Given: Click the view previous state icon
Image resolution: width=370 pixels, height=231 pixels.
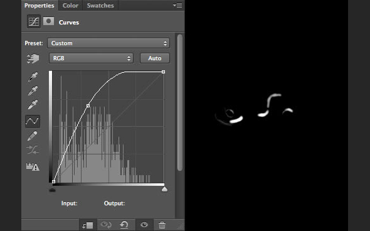Looking at the screenshot, I should 106,224.
